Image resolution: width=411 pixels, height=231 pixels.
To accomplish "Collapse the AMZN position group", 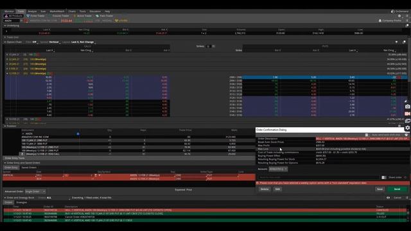I will [x=23, y=133].
